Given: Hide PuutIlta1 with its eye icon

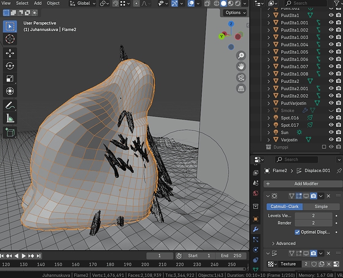Looking at the screenshot, I should tap(331, 15).
